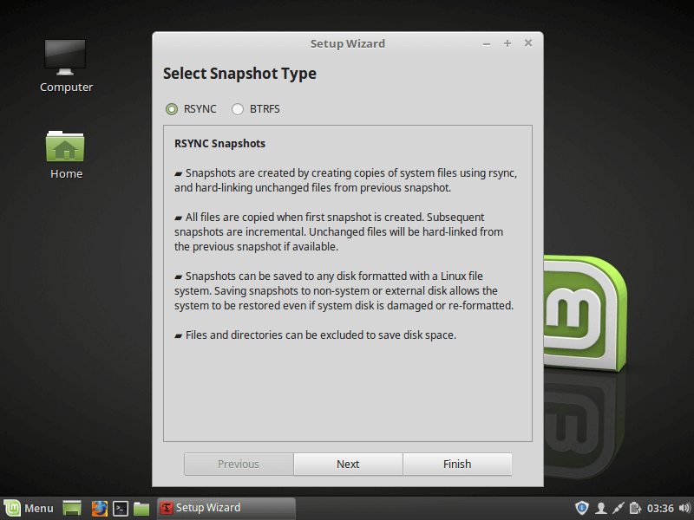Screen dimensions: 694x520
Task: Click the 03:36 panel clock
Action: [x=660, y=508]
